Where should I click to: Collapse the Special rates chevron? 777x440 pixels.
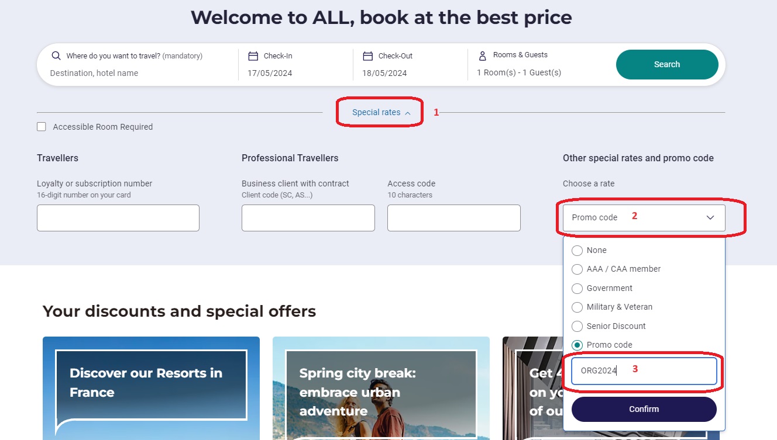click(408, 113)
